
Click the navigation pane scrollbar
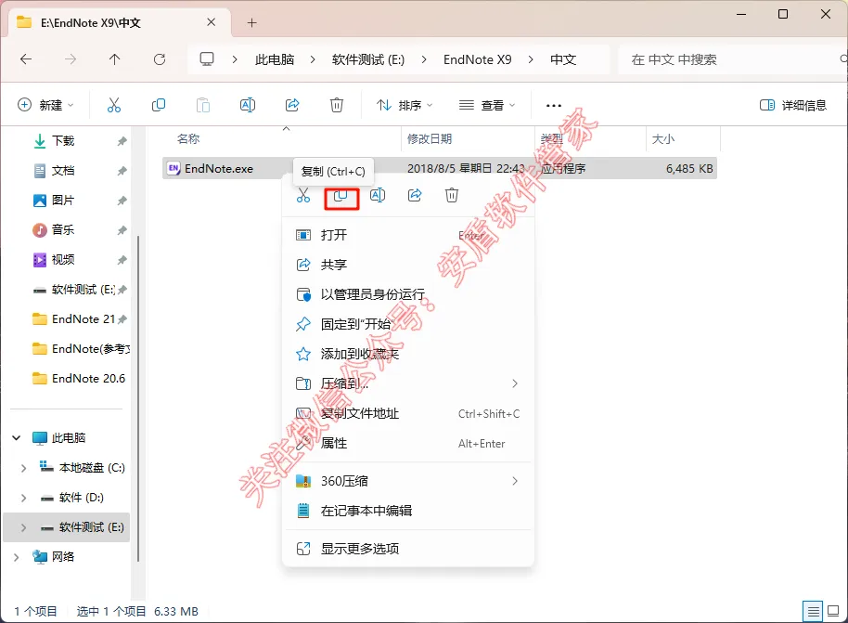pos(138,397)
